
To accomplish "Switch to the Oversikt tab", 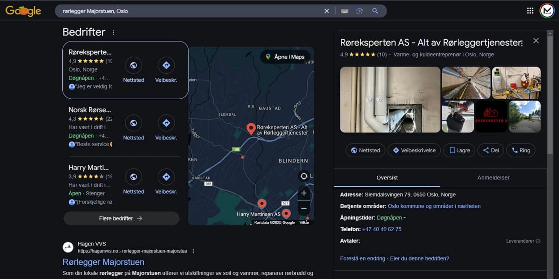I will tap(387, 178).
